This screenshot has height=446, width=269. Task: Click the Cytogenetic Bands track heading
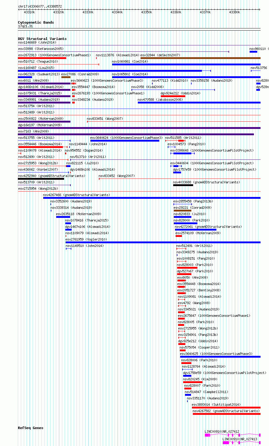tap(36, 22)
